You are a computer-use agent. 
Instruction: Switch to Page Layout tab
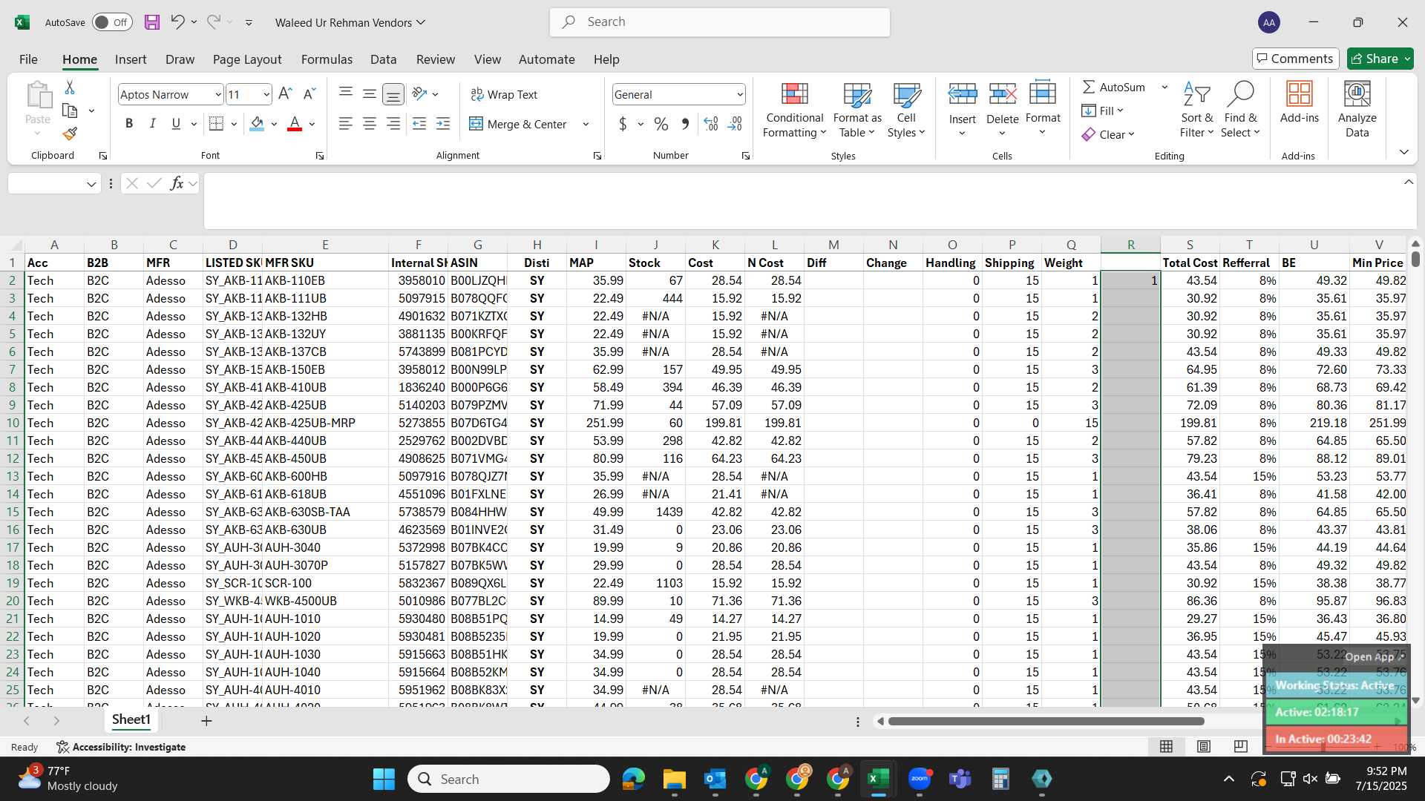(247, 59)
